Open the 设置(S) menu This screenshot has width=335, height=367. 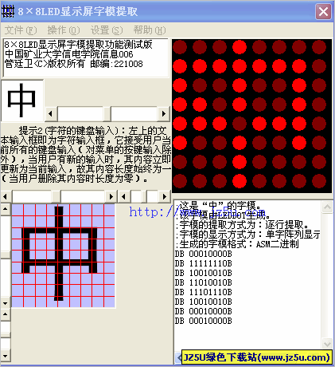[x=107, y=30]
